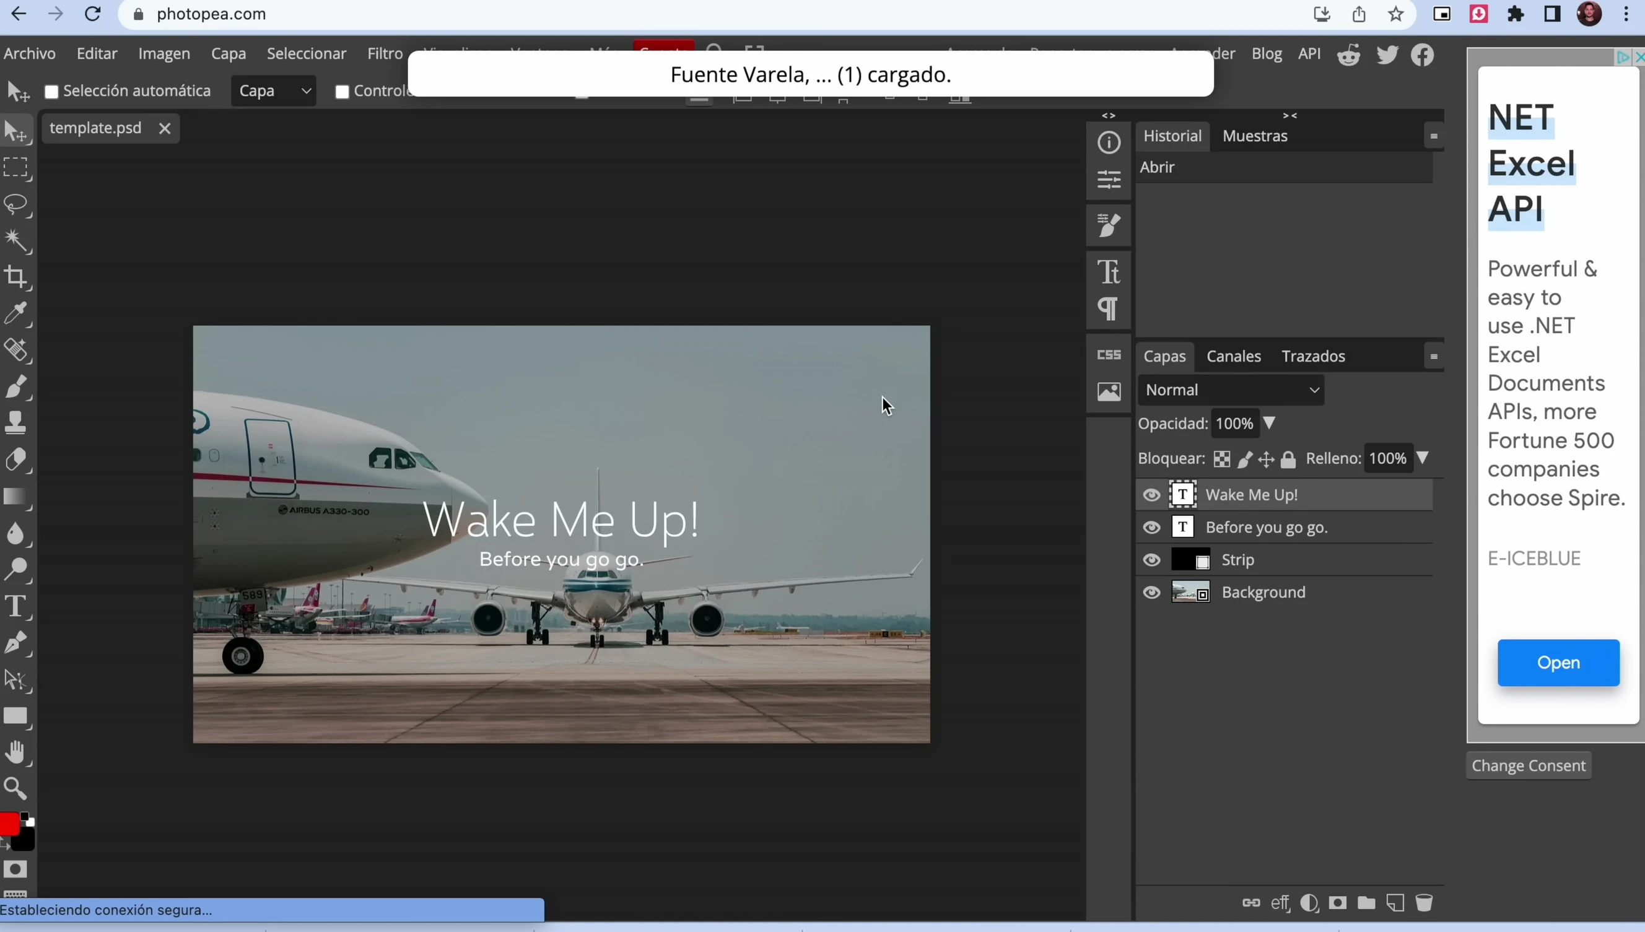
Task: Select the Gradient tool
Action: pos(16,497)
